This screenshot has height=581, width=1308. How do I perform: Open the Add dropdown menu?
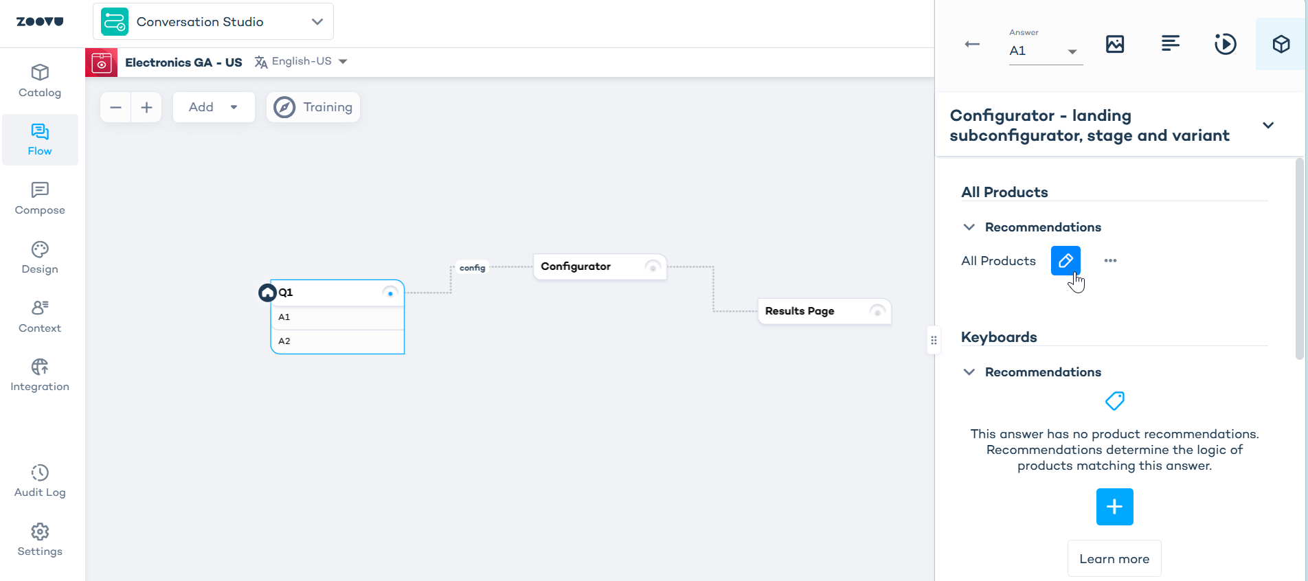point(214,107)
